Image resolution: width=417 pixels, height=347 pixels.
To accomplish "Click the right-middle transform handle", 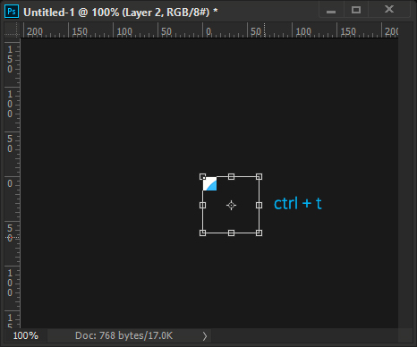I will [259, 205].
